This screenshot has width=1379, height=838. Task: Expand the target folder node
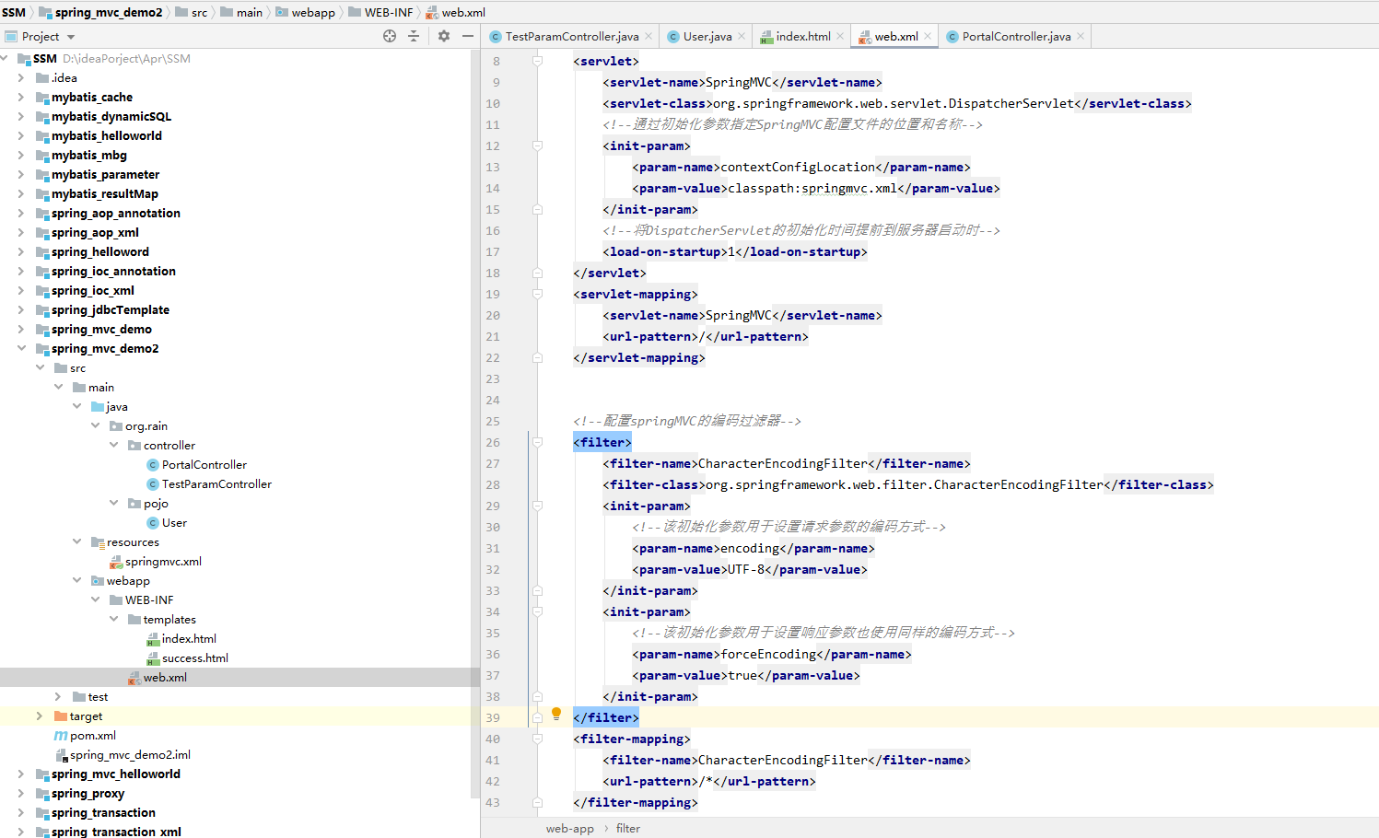pyautogui.click(x=40, y=716)
